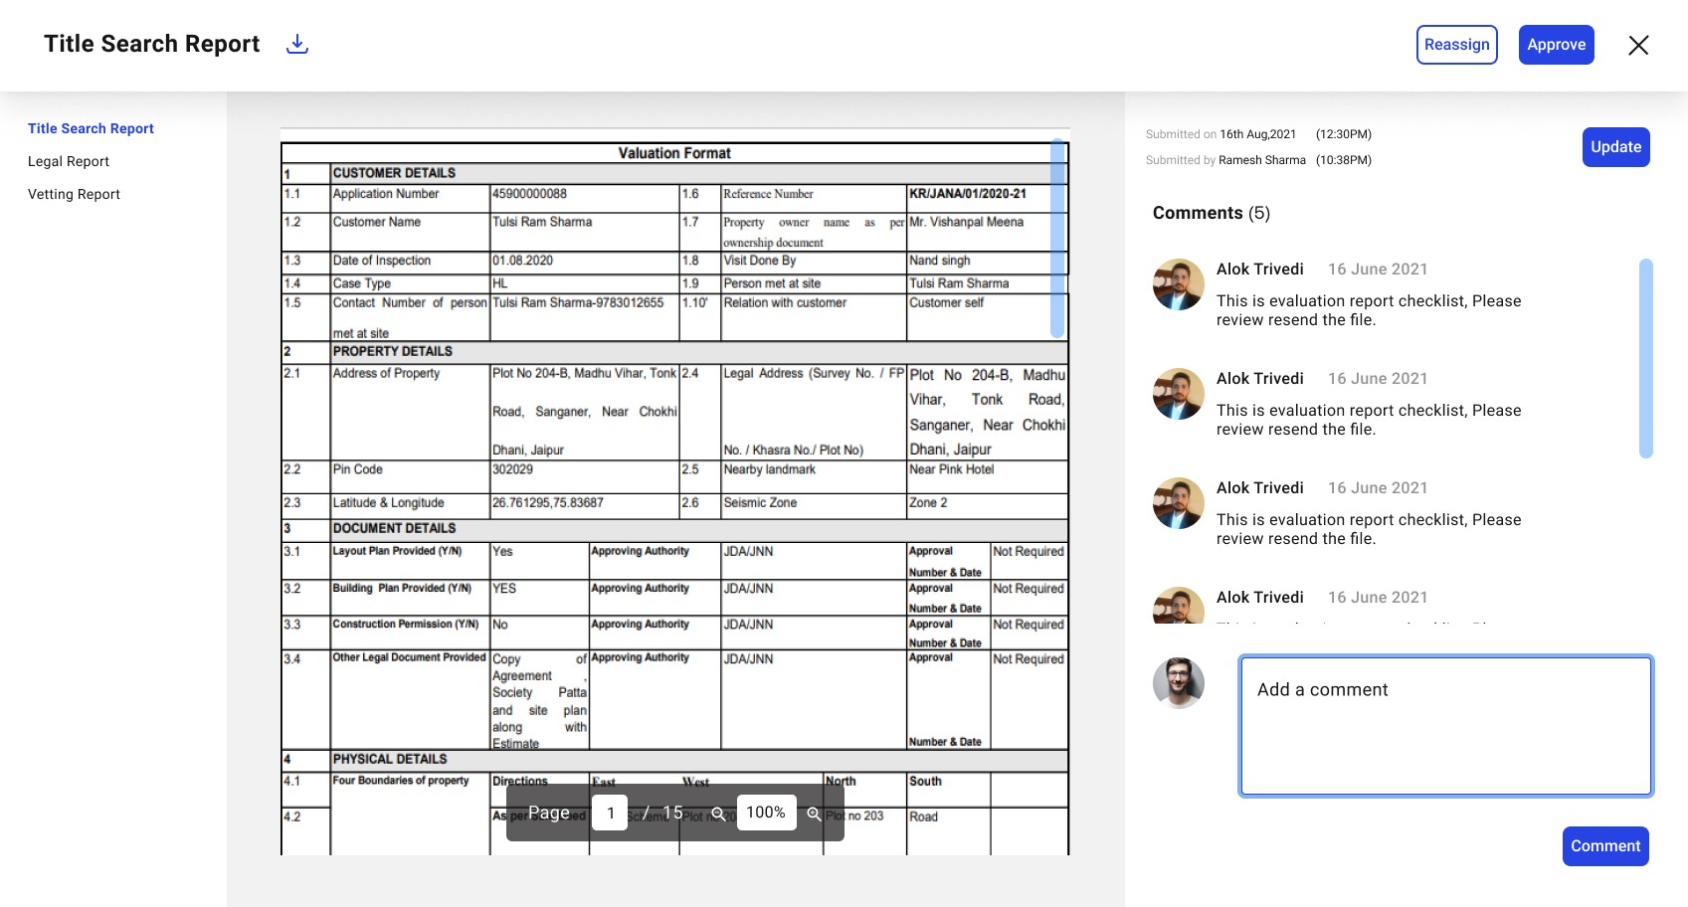Click your avatar beside comment box

pyautogui.click(x=1179, y=683)
